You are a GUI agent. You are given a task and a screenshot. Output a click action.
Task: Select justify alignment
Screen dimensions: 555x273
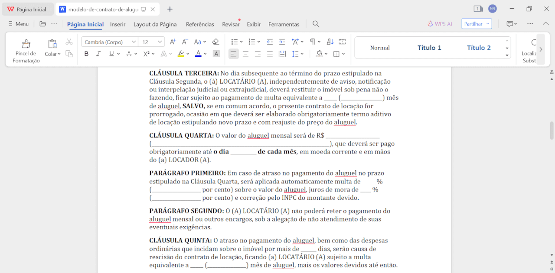[270, 54]
